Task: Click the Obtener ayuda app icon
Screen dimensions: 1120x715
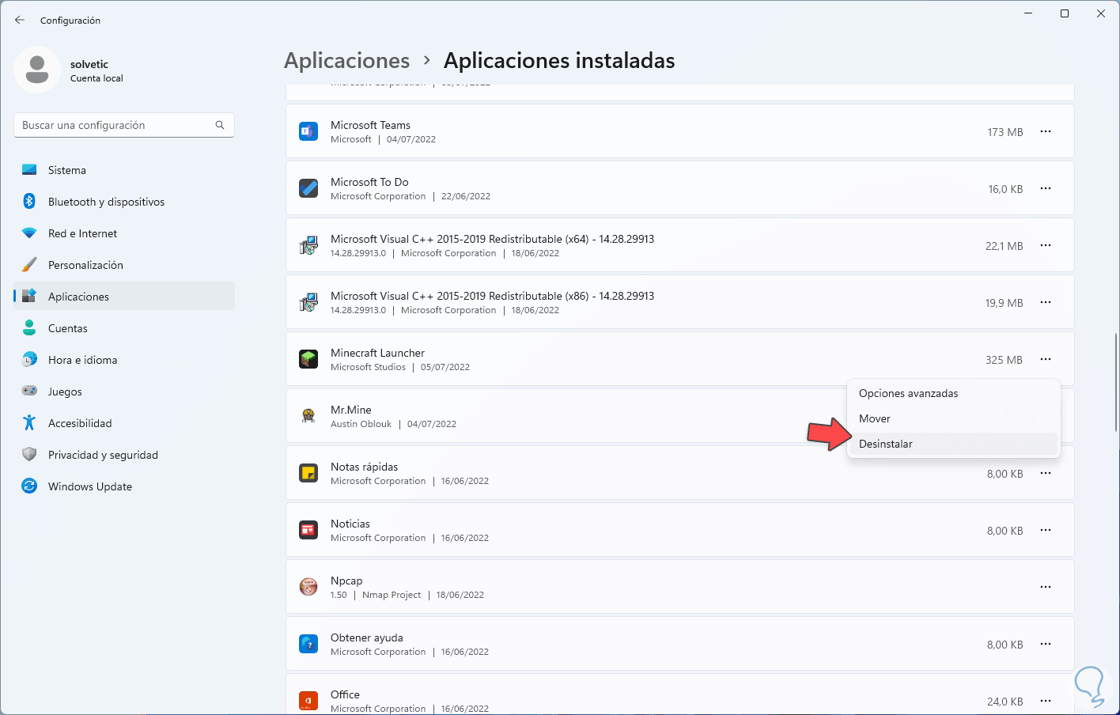Action: tap(308, 644)
